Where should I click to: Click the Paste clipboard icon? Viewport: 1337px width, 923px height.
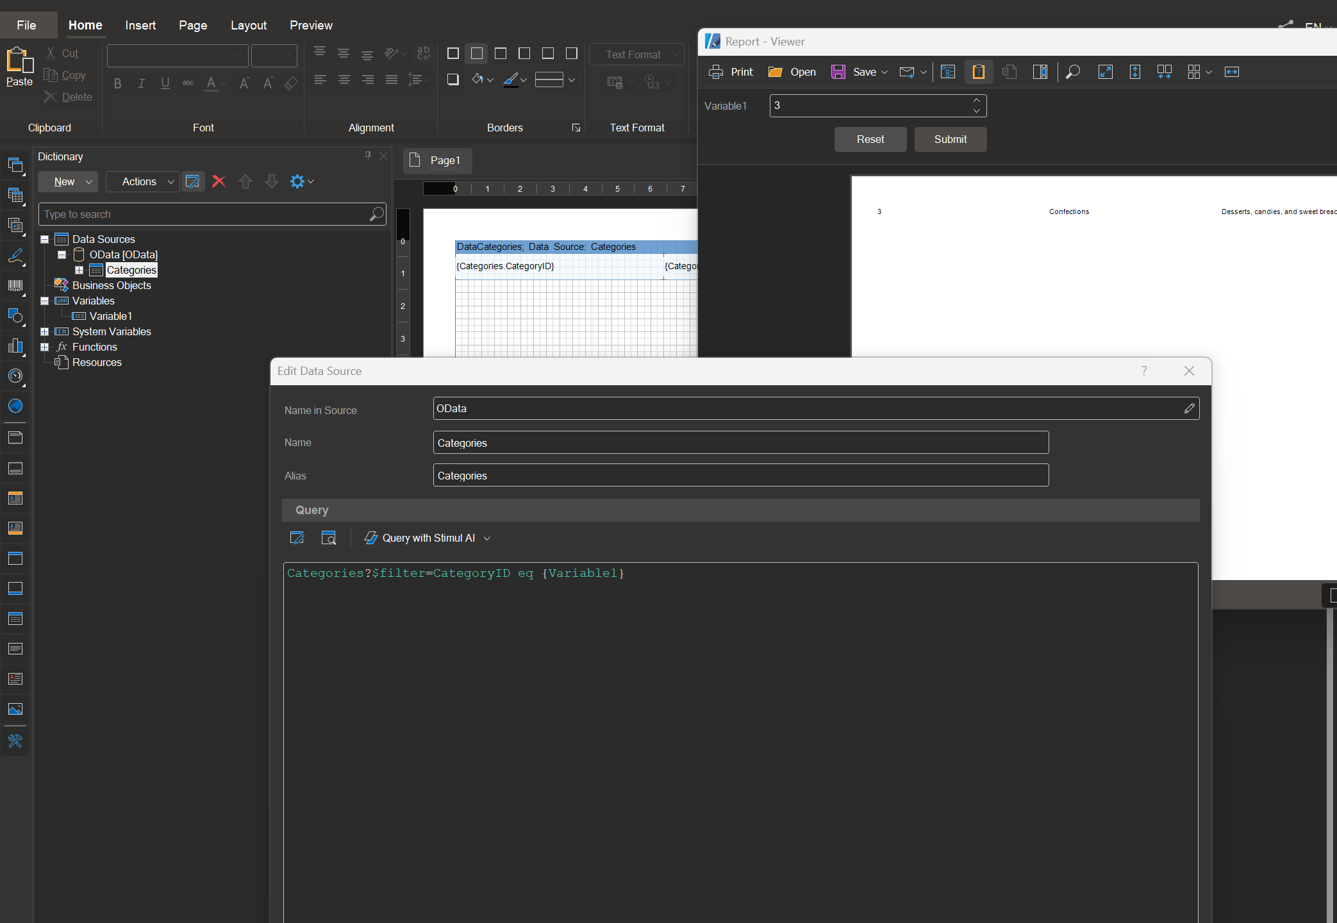point(19,60)
